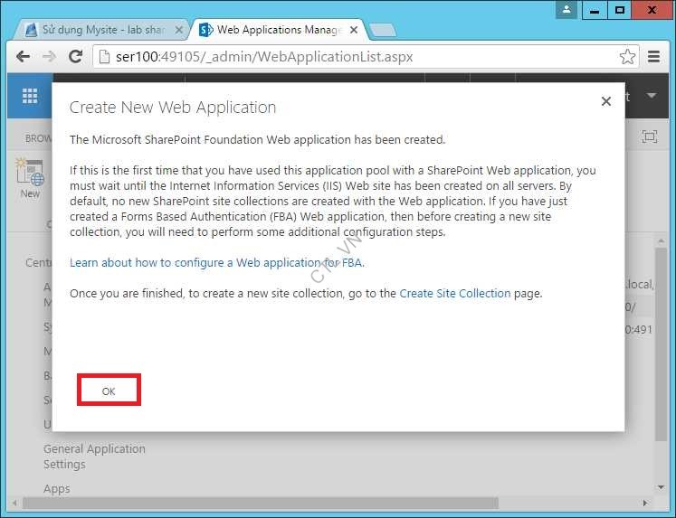Reload the page with the refresh icon
The width and height of the screenshot is (676, 518).
pyautogui.click(x=76, y=56)
